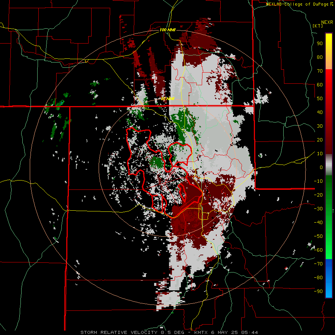Click the -70 value on velocity scale
The image size is (335, 335).
[318, 264]
